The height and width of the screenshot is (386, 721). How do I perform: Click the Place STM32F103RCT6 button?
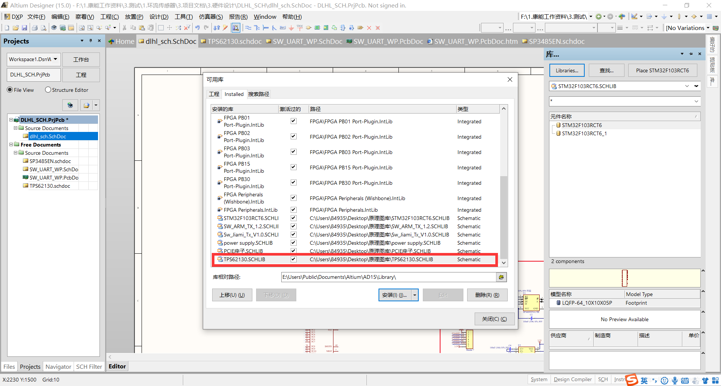[662, 70]
